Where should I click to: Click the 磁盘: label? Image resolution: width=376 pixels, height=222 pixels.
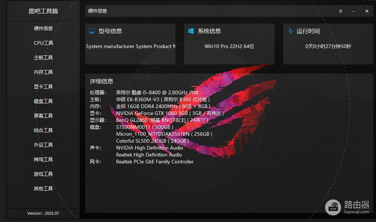pos(95,127)
